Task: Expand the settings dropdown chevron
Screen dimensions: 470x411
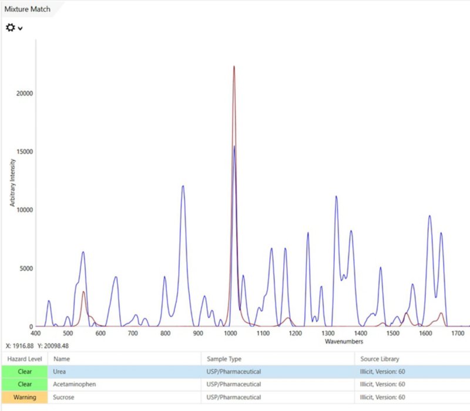Action: coord(20,28)
